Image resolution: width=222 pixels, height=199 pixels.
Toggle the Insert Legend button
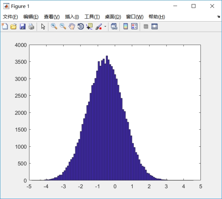pyautogui.click(x=134, y=27)
